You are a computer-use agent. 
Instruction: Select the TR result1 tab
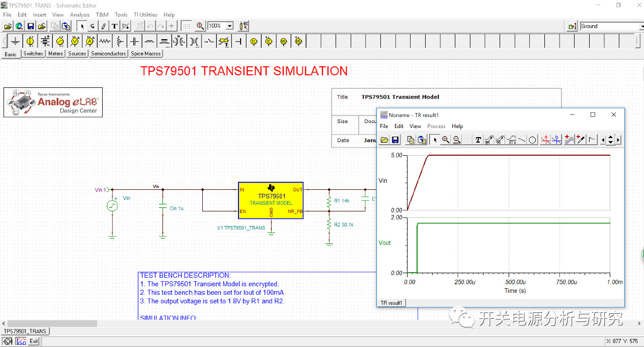click(x=391, y=303)
